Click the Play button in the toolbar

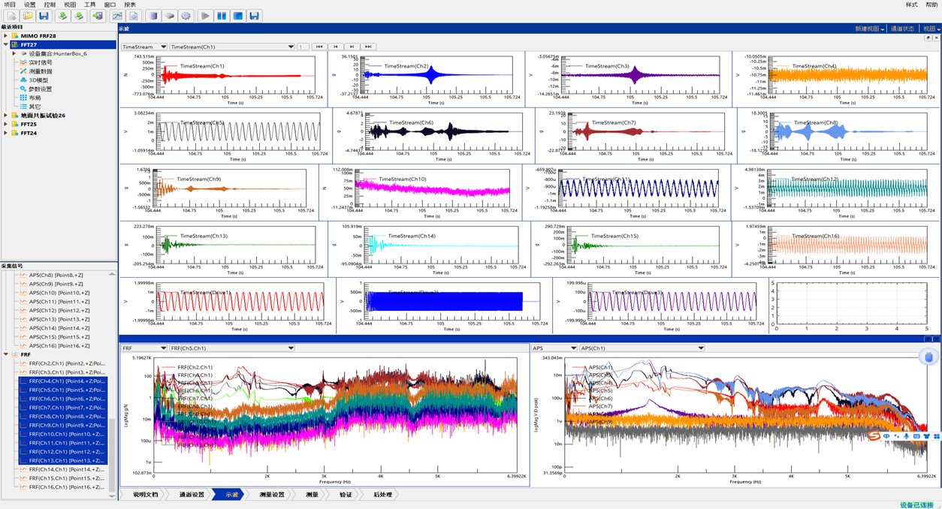(x=205, y=16)
